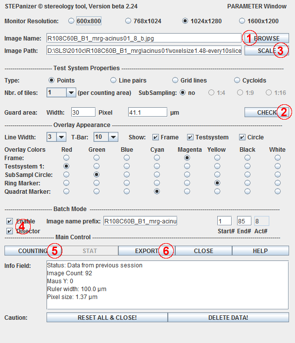Click the 'Maus Y: 0' line
Screen dimensions: 295x343
60,281
